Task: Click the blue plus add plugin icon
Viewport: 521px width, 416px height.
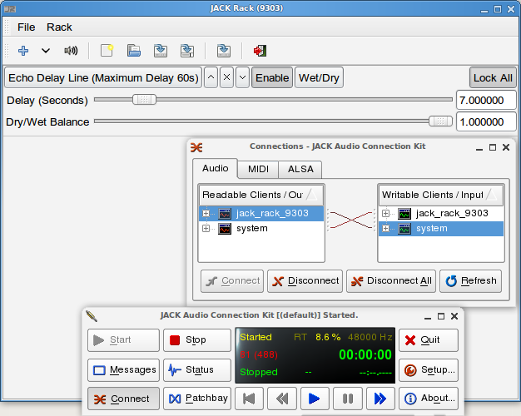Action: pos(23,51)
